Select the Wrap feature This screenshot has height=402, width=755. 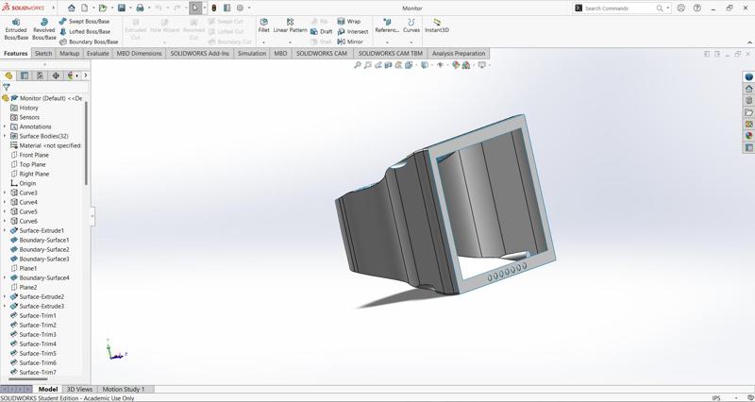pos(349,21)
